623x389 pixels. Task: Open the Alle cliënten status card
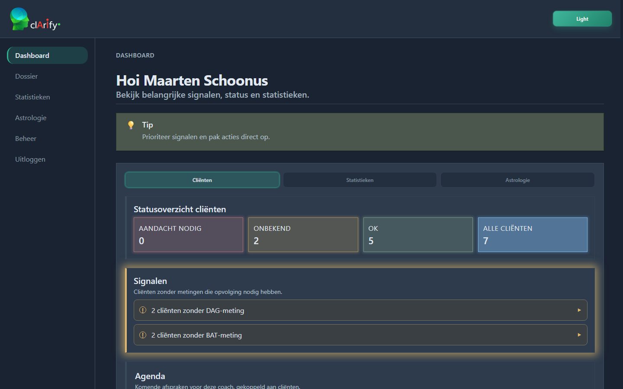(x=533, y=235)
